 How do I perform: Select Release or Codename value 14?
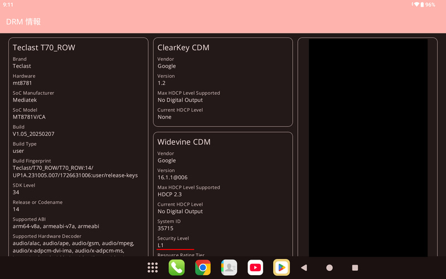[16, 209]
